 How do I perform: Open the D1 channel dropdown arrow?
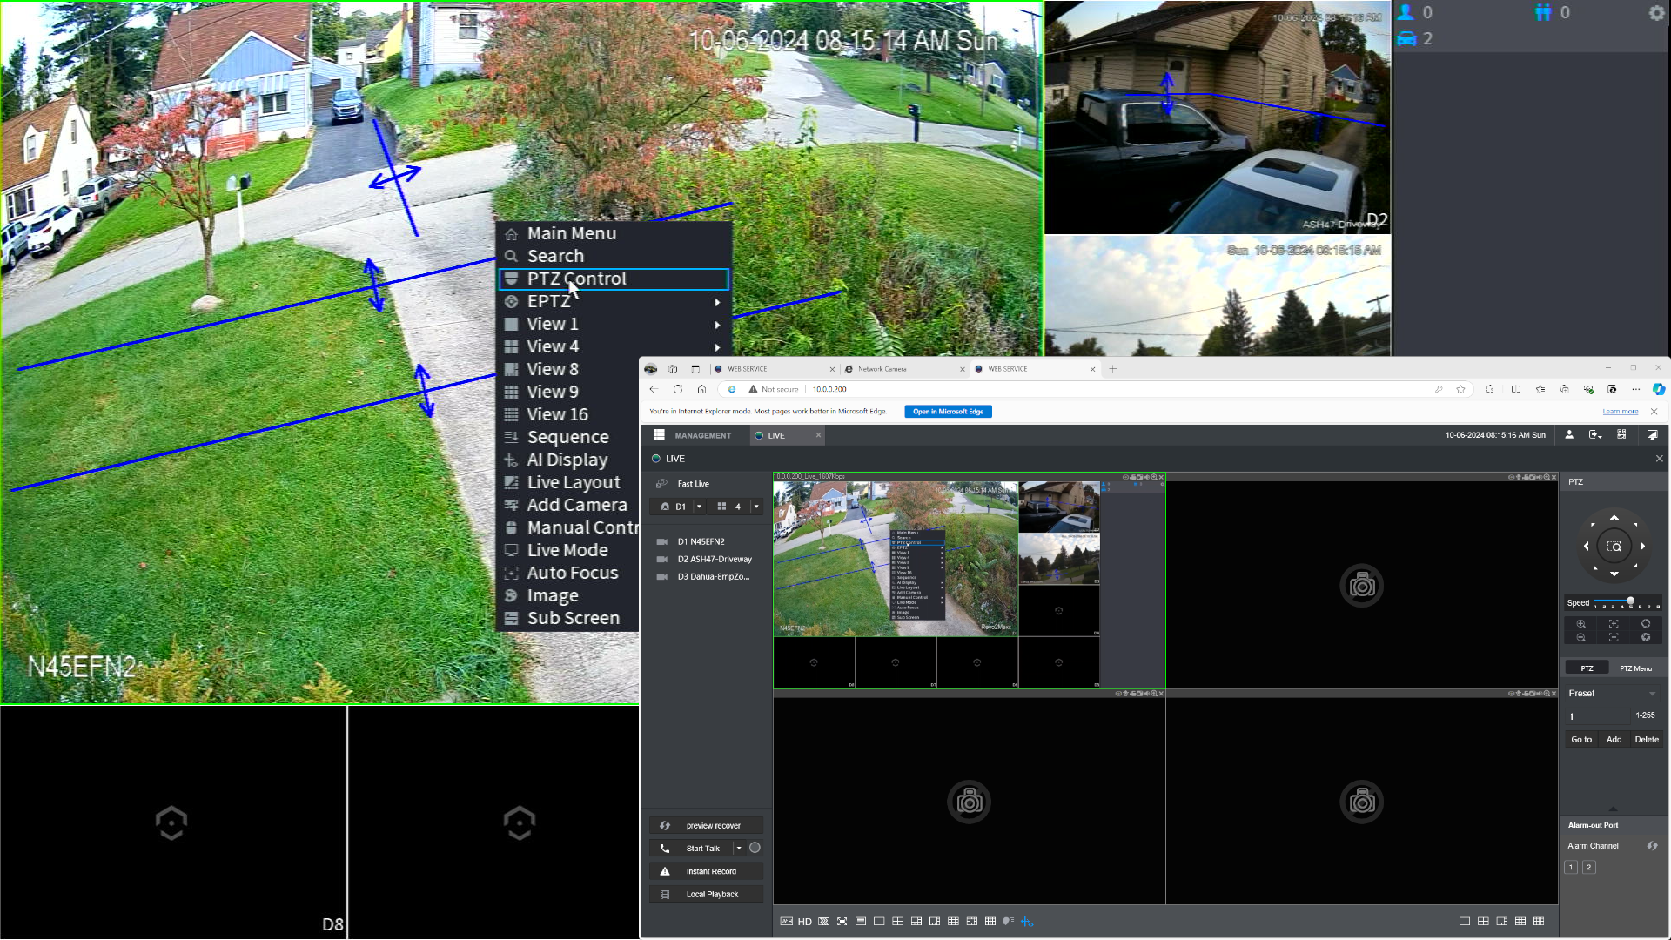click(699, 507)
